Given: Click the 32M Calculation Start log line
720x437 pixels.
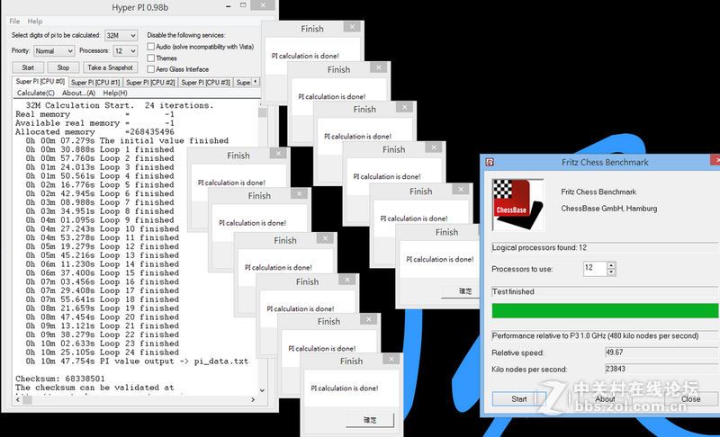Looking at the screenshot, I should 120,105.
